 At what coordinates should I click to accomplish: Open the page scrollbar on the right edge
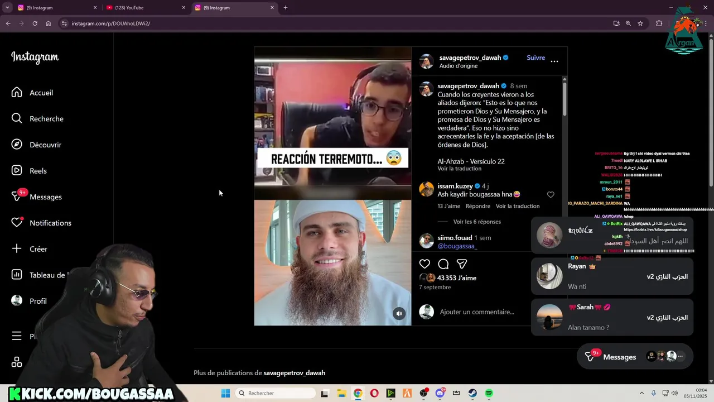coord(711,112)
